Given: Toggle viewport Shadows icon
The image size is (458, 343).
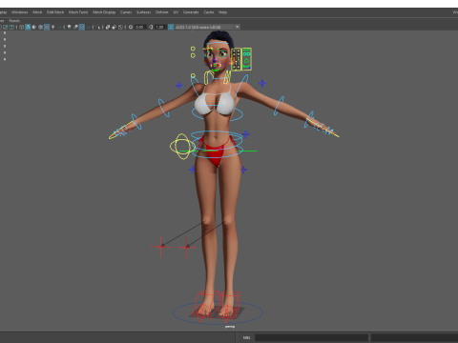Looking at the screenshot, I should click(60, 27).
